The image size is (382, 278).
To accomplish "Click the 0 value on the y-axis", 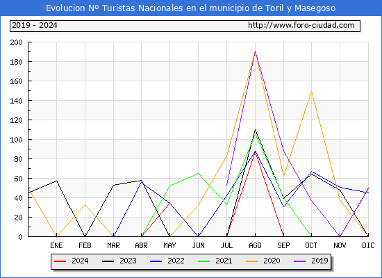I will [x=20, y=237].
